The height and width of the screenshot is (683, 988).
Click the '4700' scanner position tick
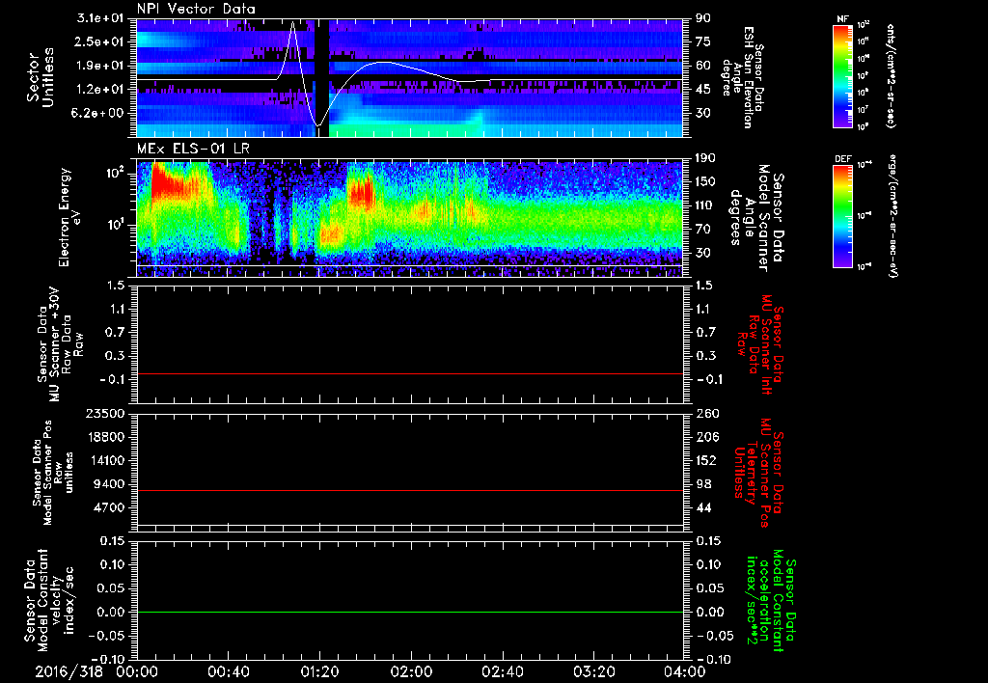(108, 507)
